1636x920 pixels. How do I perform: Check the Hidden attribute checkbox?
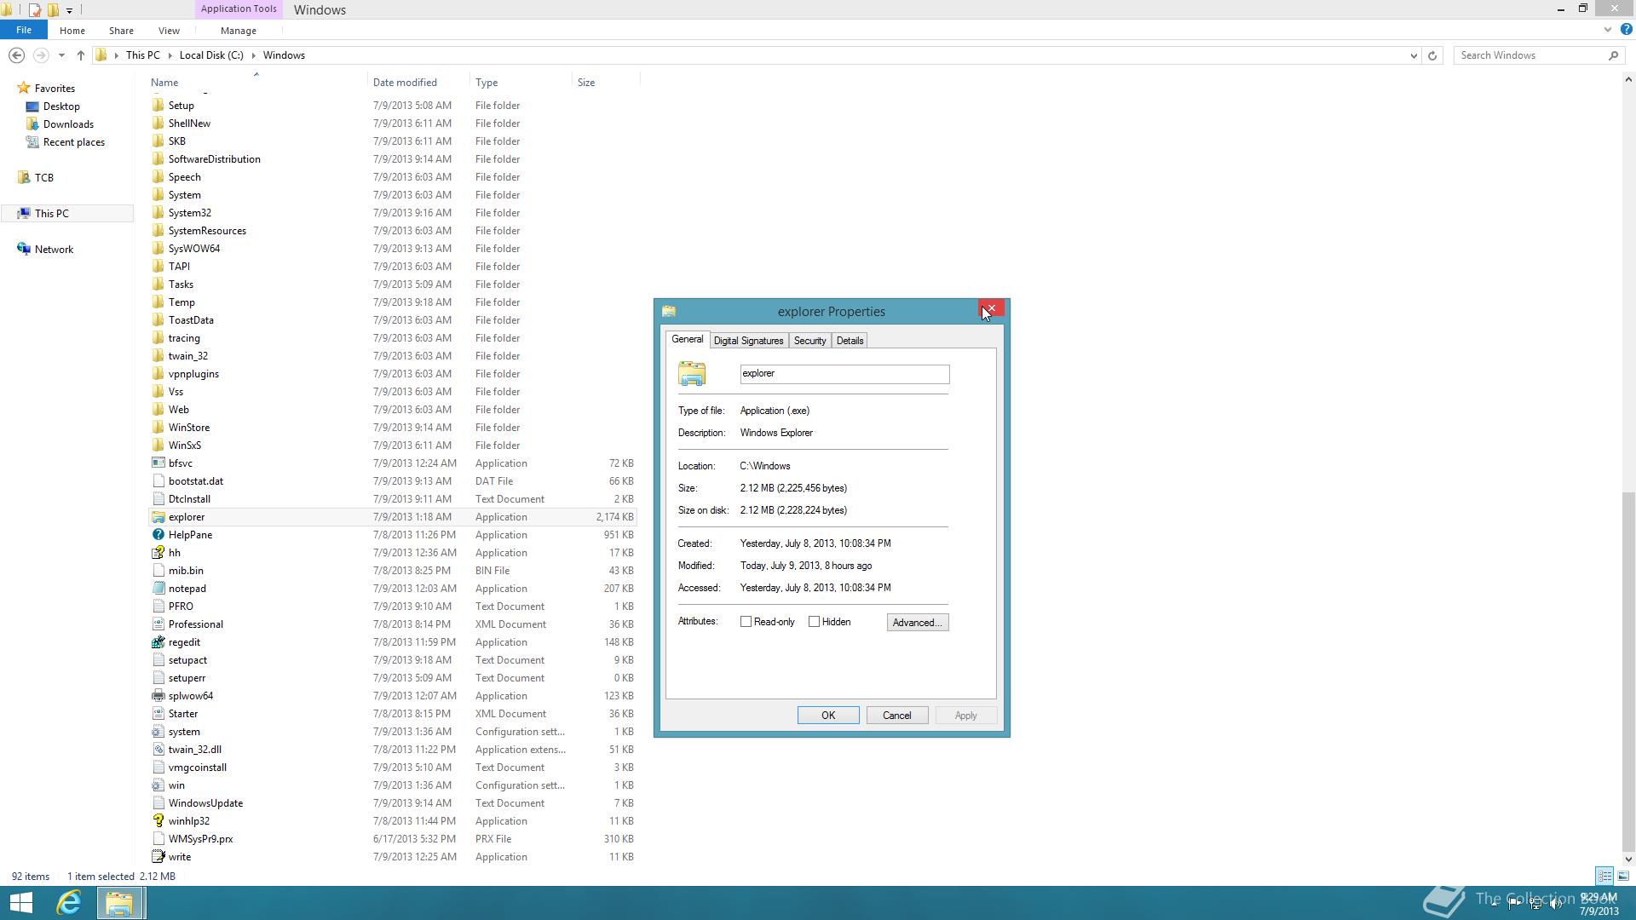tap(815, 622)
